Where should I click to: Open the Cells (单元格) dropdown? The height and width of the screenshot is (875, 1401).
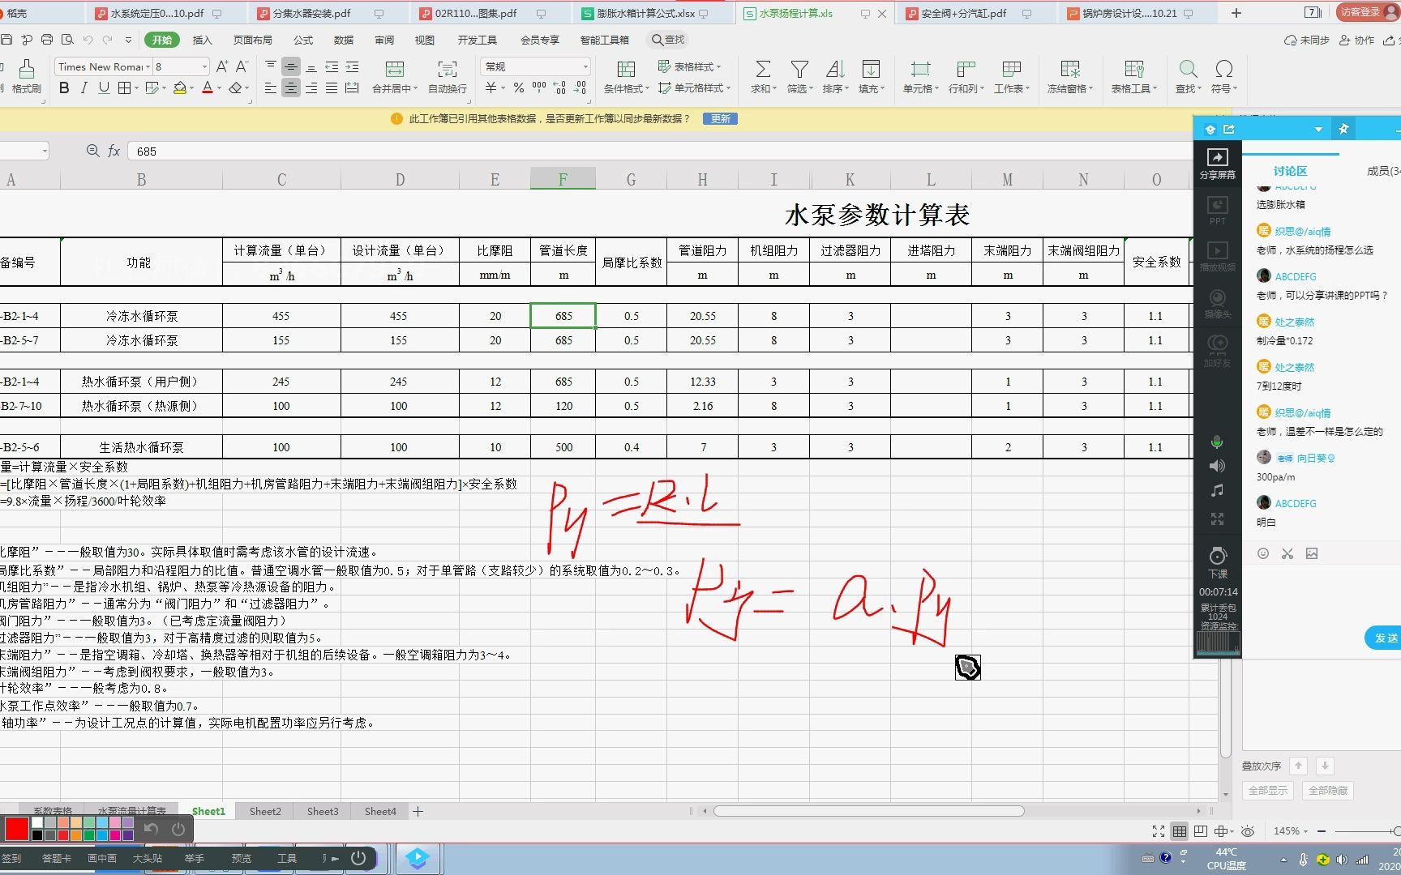[x=920, y=76]
